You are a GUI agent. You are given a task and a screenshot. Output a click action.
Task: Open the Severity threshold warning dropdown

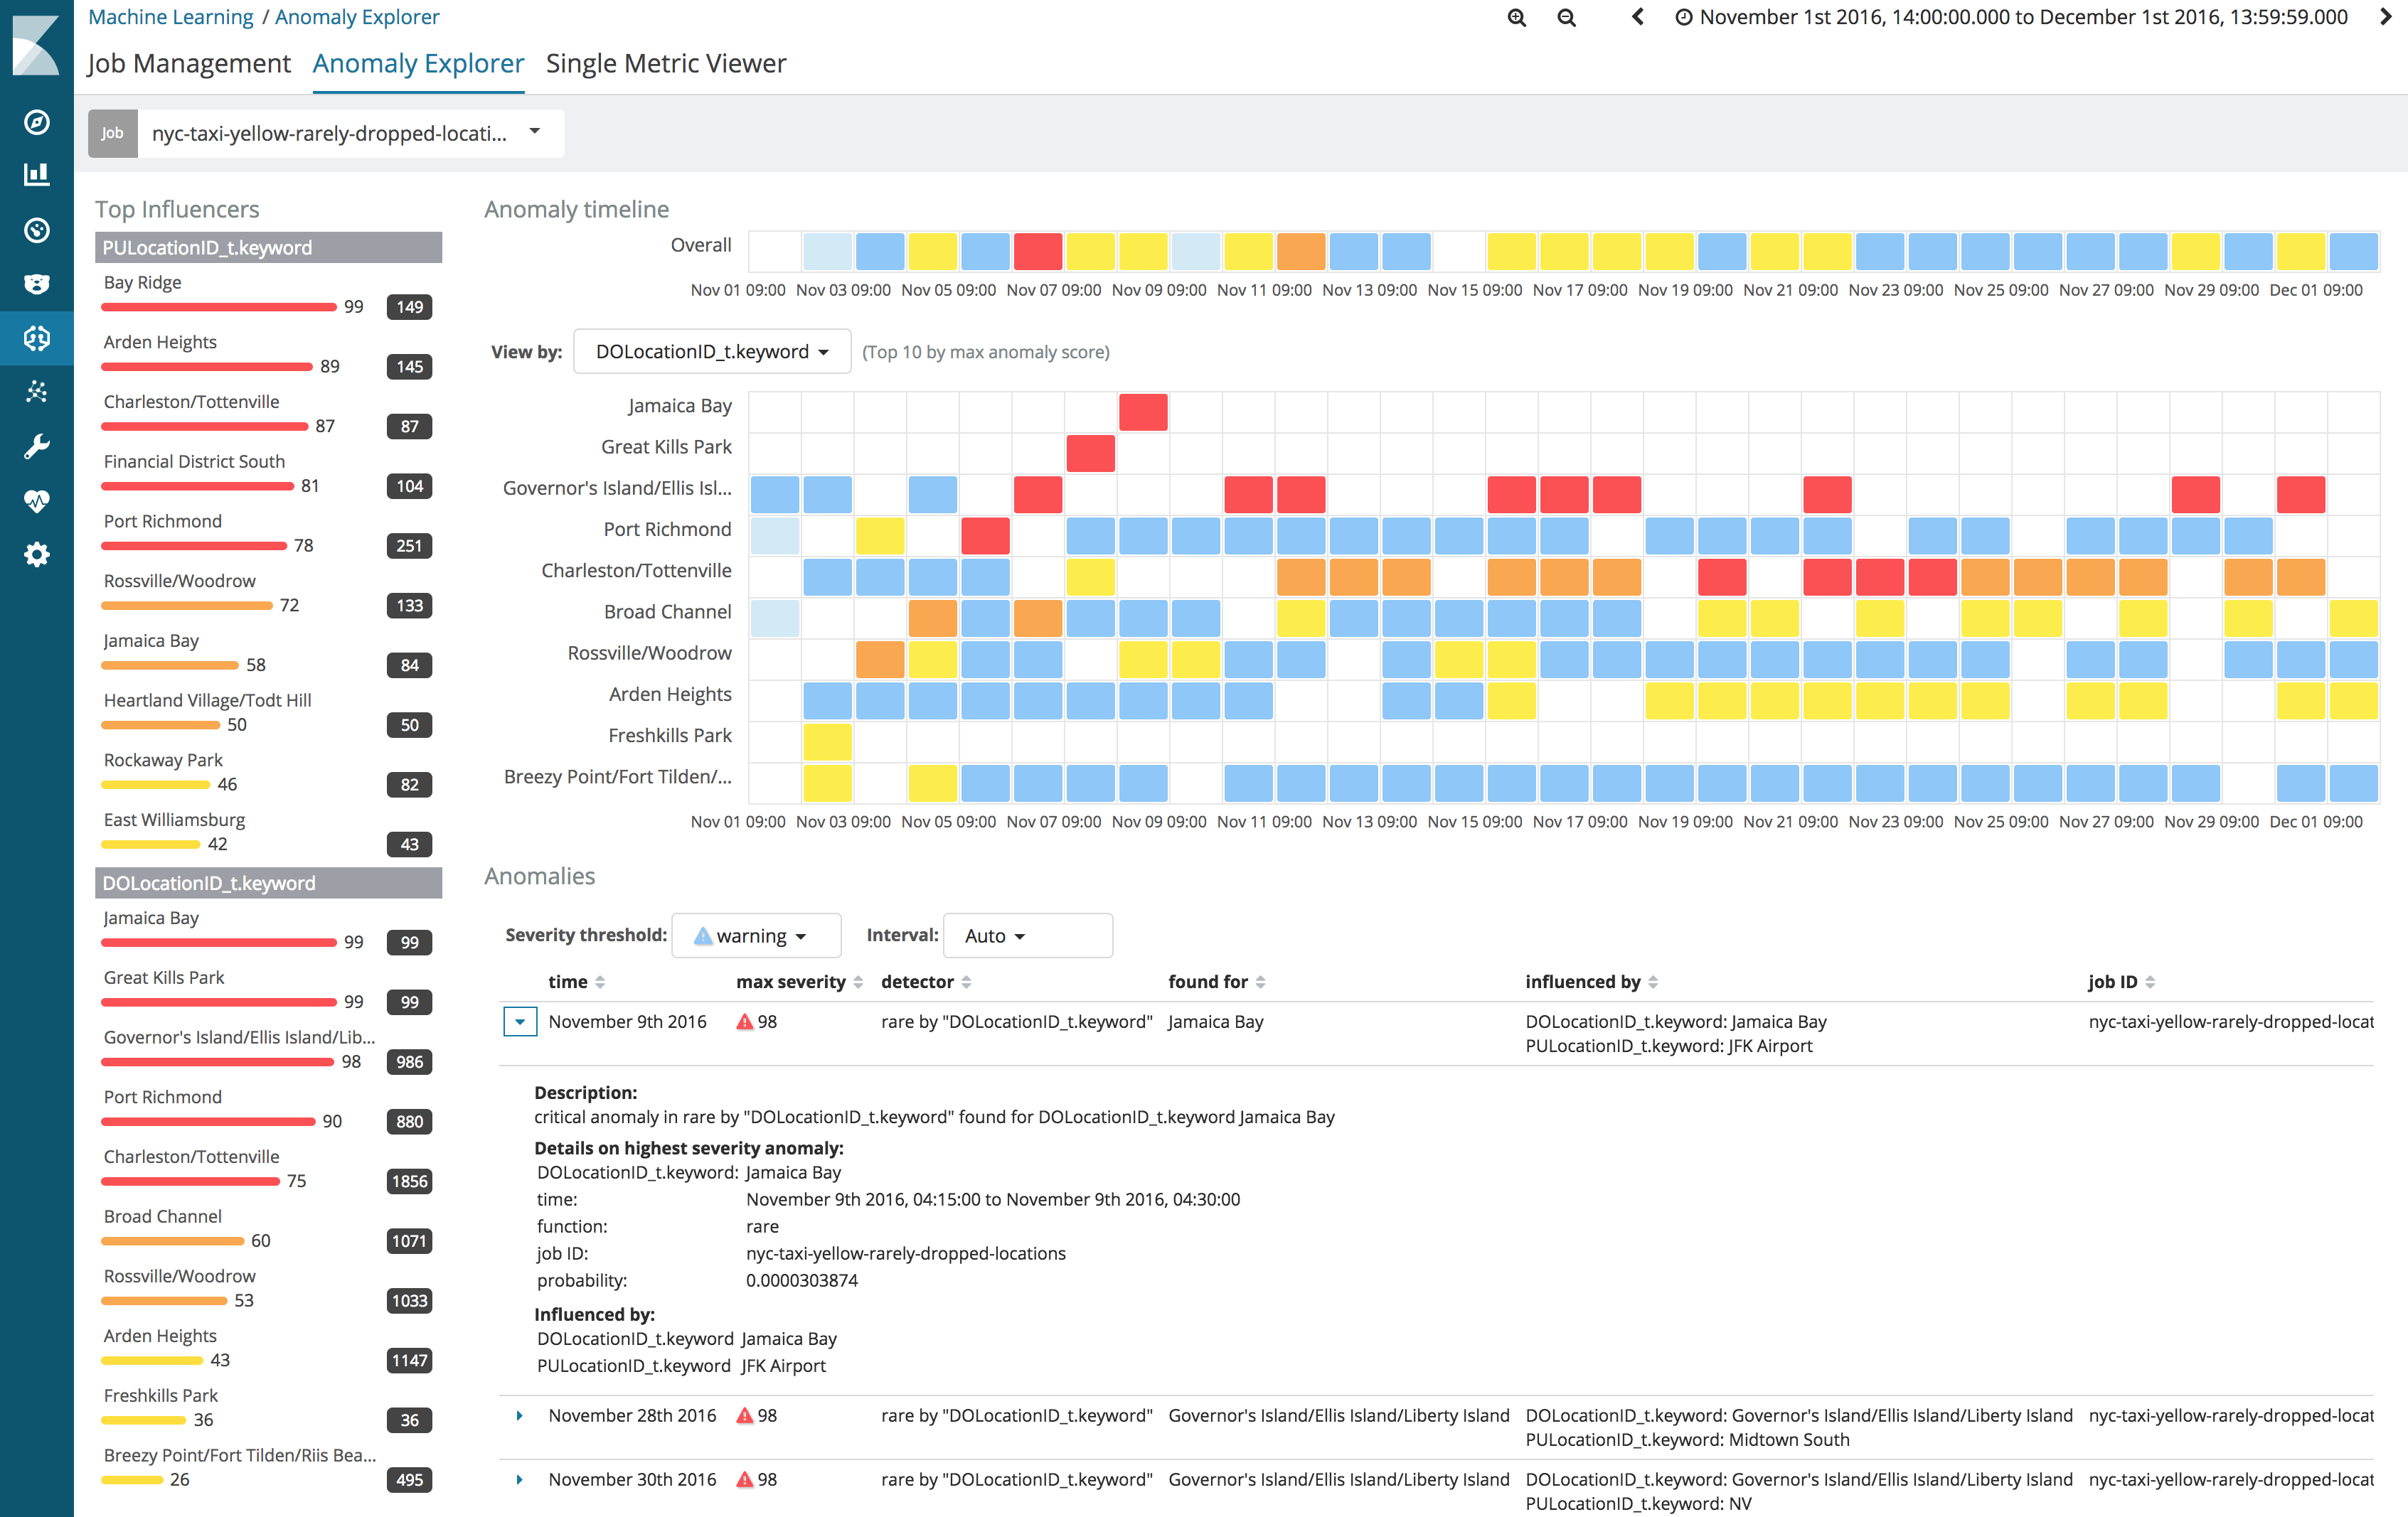(x=755, y=936)
